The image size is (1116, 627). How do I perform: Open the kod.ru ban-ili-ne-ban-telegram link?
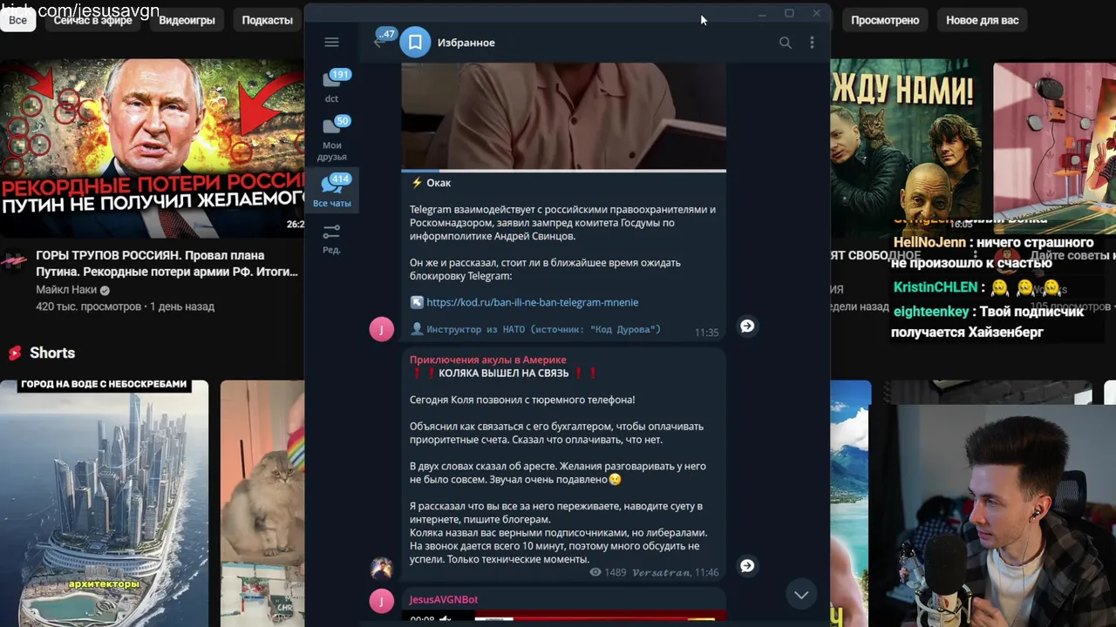(x=532, y=302)
